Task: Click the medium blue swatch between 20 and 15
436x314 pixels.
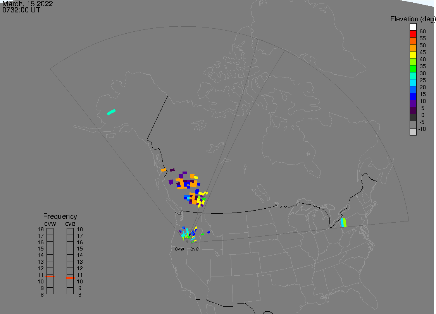Action: 413,89
